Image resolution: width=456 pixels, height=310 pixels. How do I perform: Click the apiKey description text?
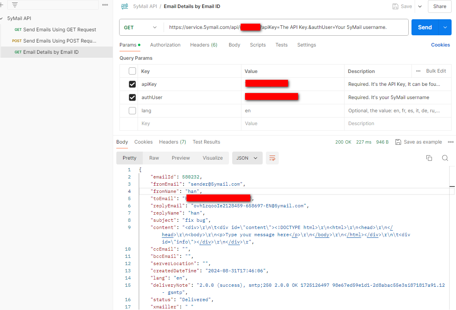coord(394,84)
